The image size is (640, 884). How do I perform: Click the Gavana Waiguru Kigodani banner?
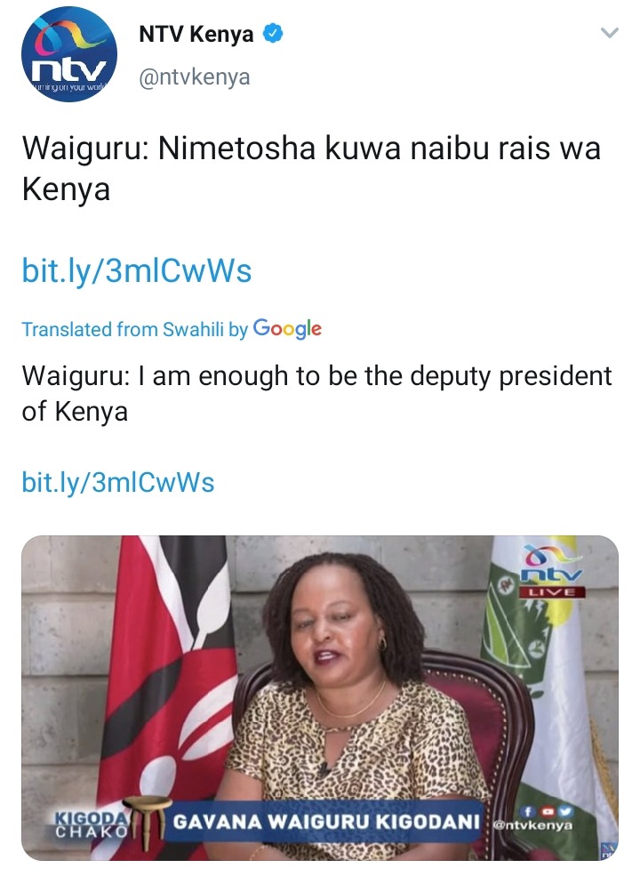(326, 822)
